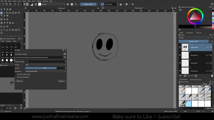Open the Resolution dropdown in Recorder

pyautogui.click(x=45, y=71)
